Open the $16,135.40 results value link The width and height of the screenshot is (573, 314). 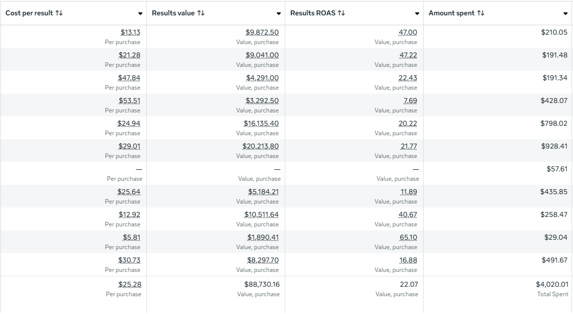coord(261,123)
